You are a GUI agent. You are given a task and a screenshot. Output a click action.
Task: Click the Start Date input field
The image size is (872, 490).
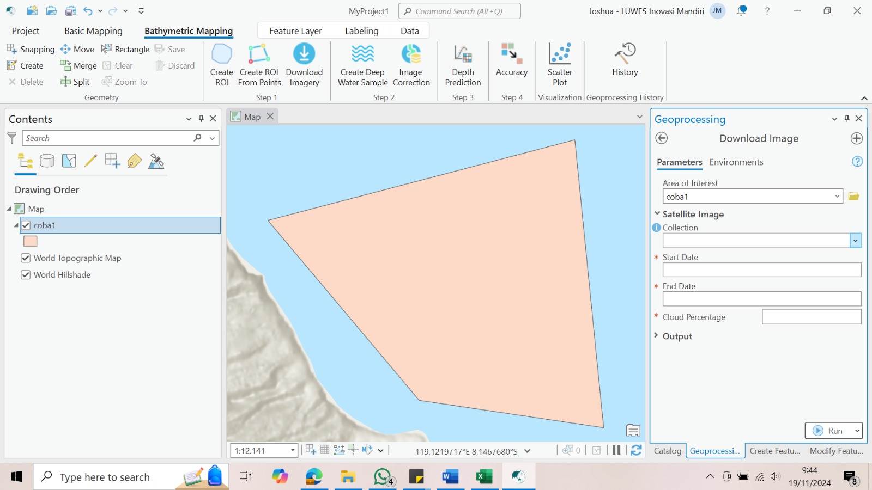coord(762,269)
